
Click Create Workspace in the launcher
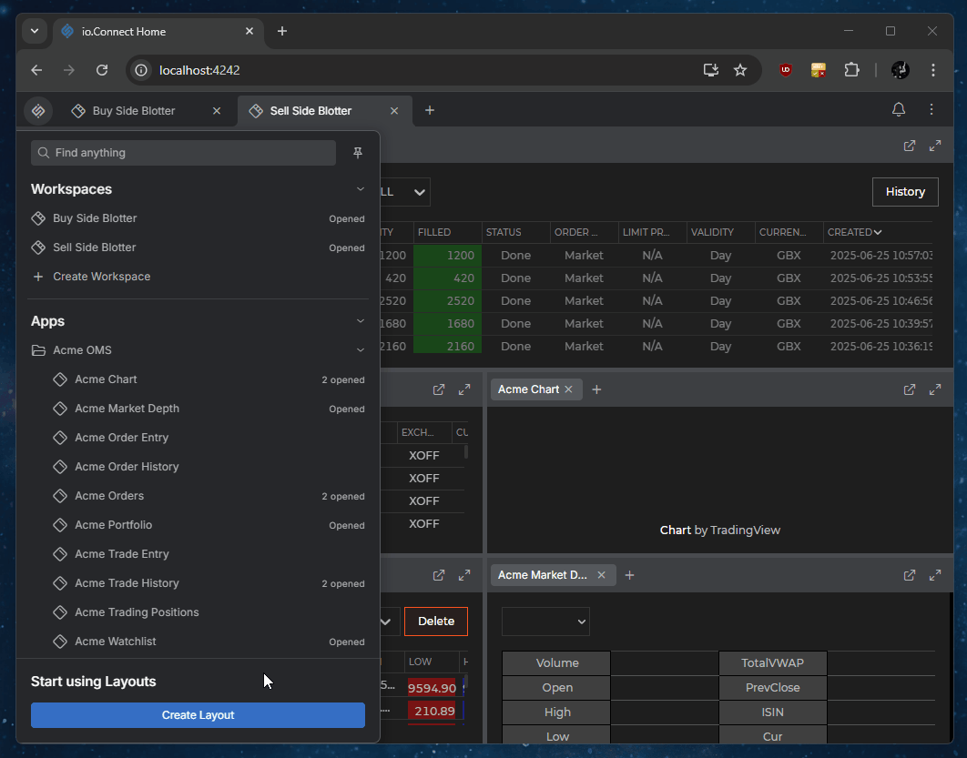click(198, 277)
